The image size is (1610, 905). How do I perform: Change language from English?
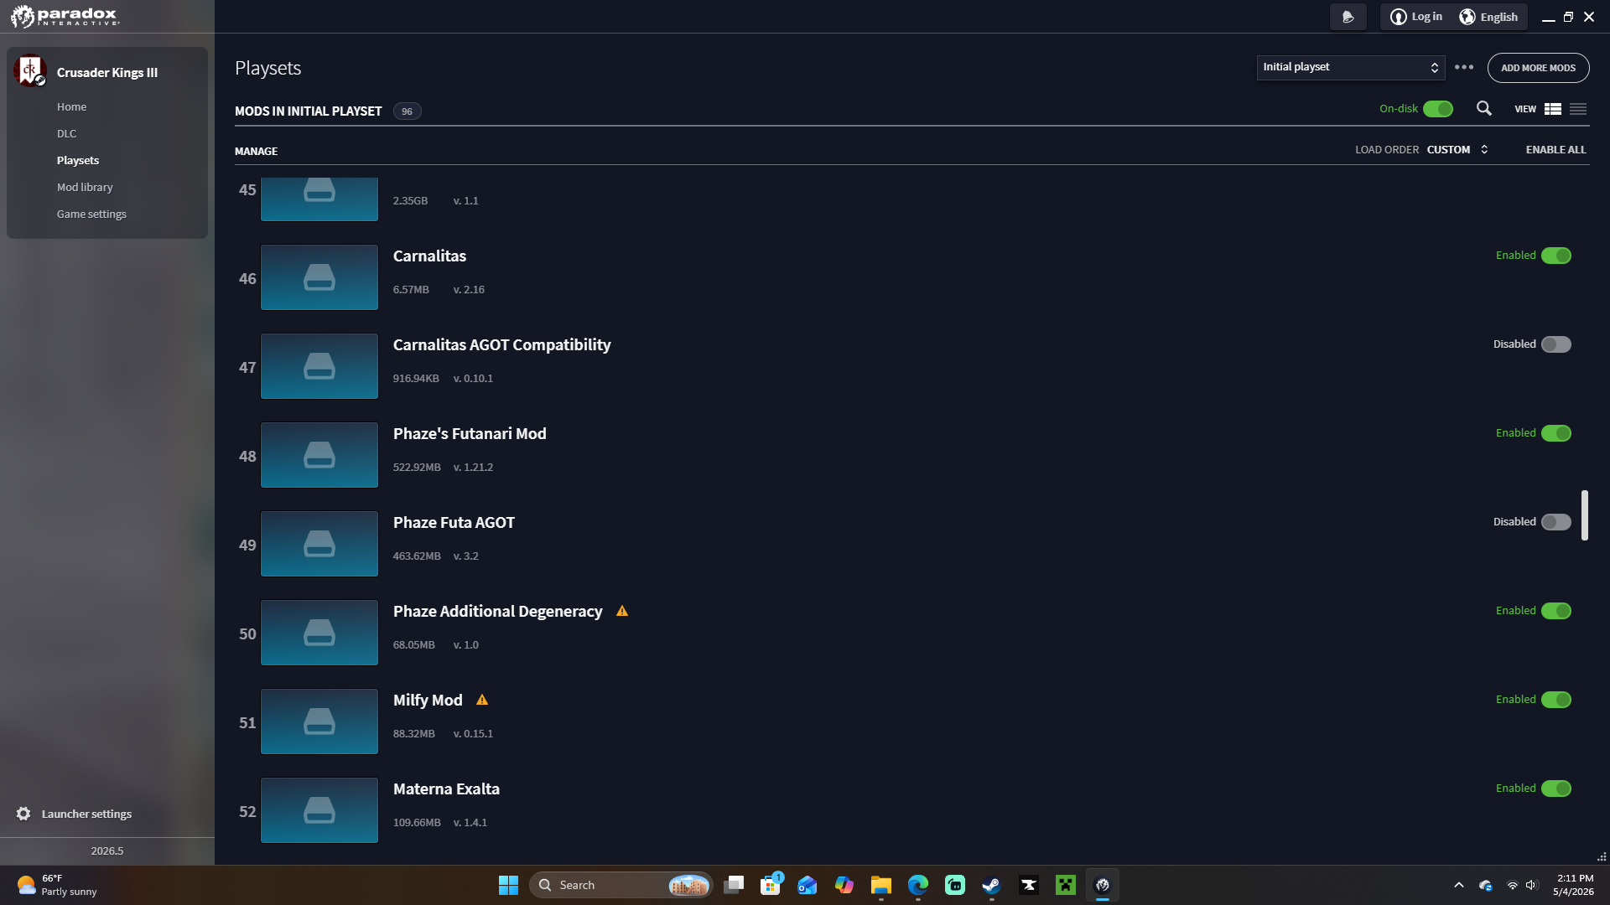(x=1488, y=17)
